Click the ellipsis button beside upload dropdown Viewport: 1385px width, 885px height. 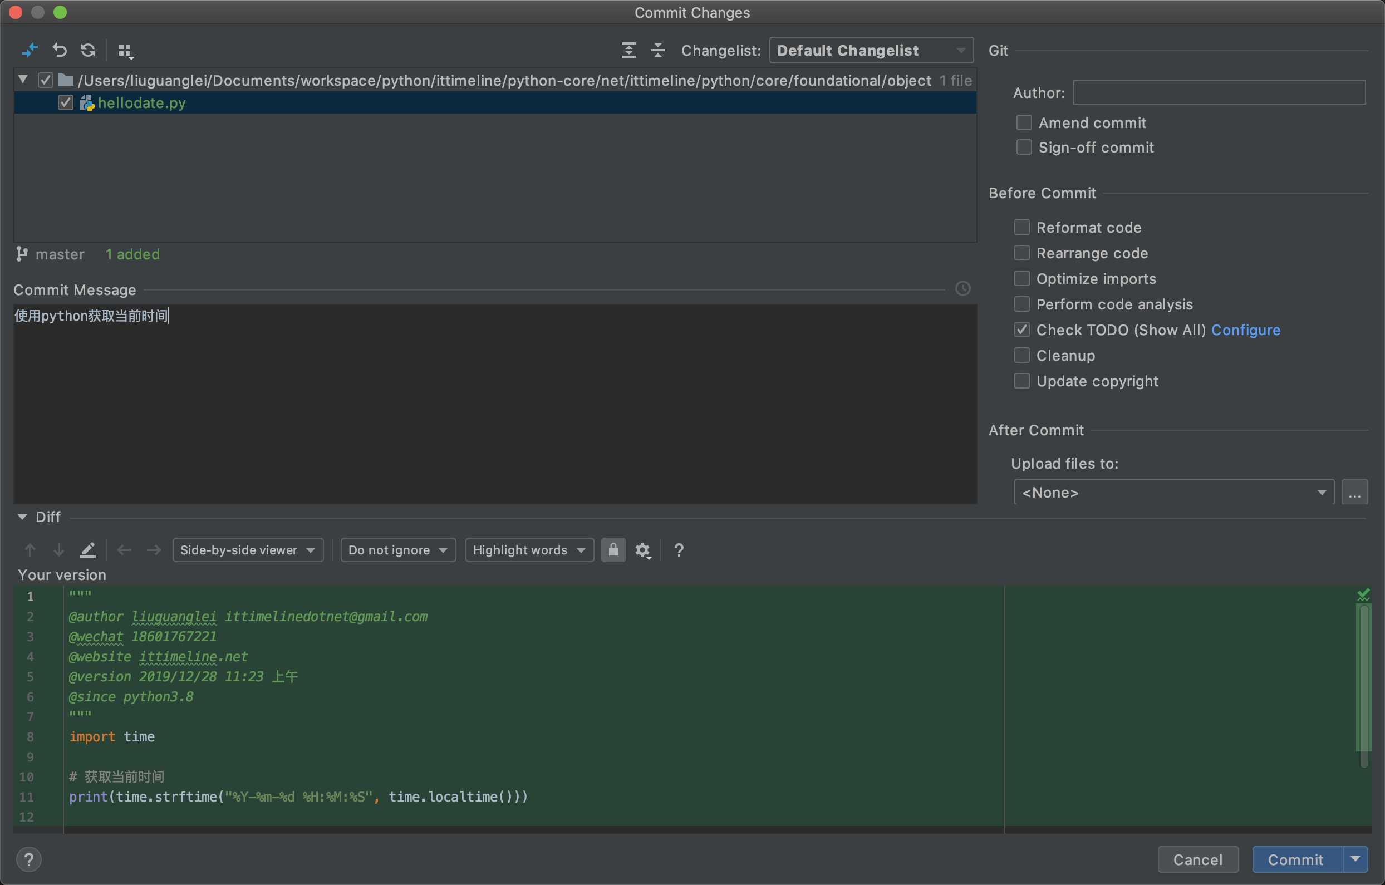coord(1354,493)
